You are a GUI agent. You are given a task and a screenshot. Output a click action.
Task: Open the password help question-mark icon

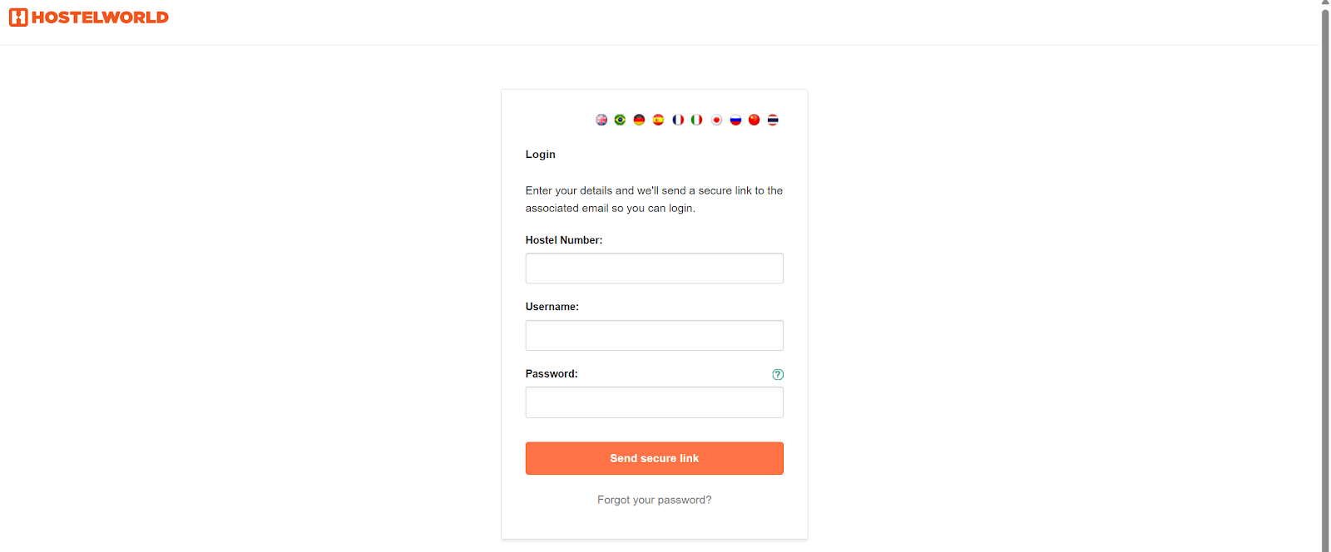778,375
